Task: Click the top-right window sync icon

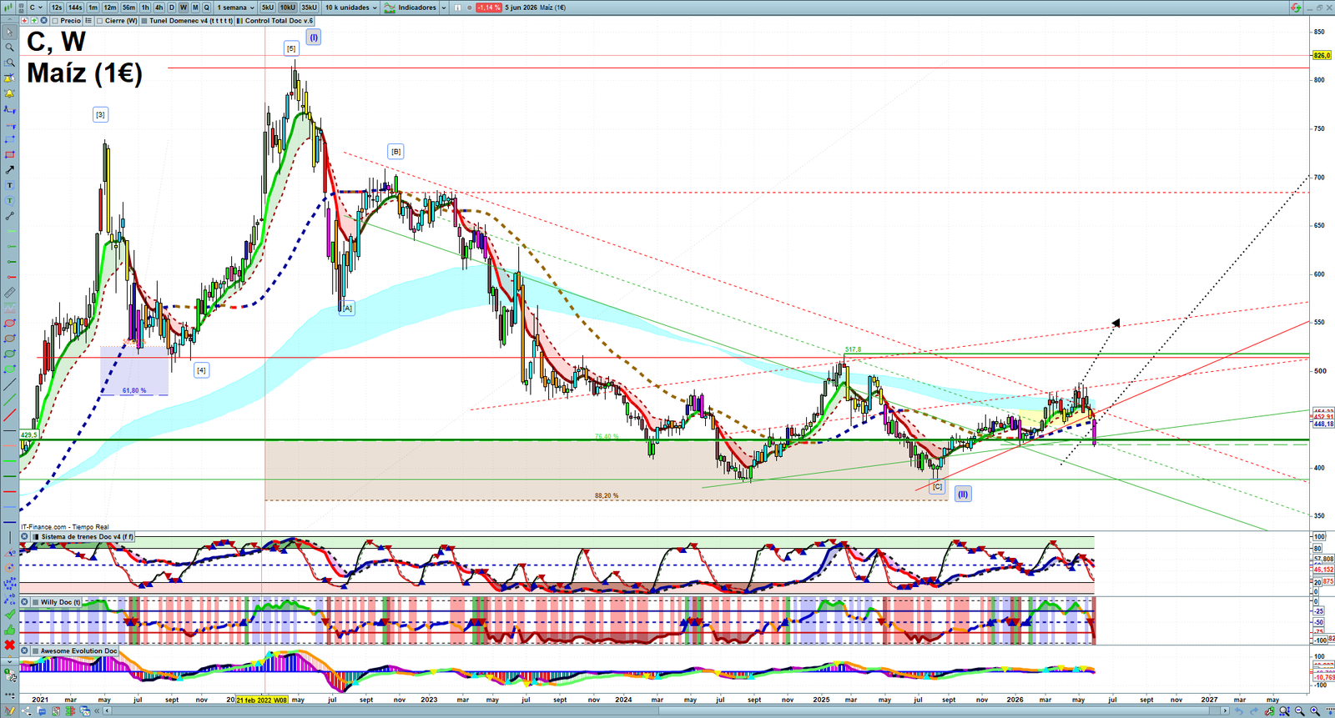Action: 1295,7
